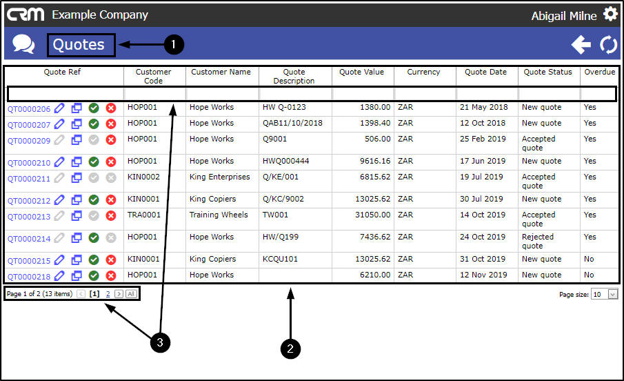Open quote link QT0000218
The height and width of the screenshot is (381, 624).
click(29, 277)
